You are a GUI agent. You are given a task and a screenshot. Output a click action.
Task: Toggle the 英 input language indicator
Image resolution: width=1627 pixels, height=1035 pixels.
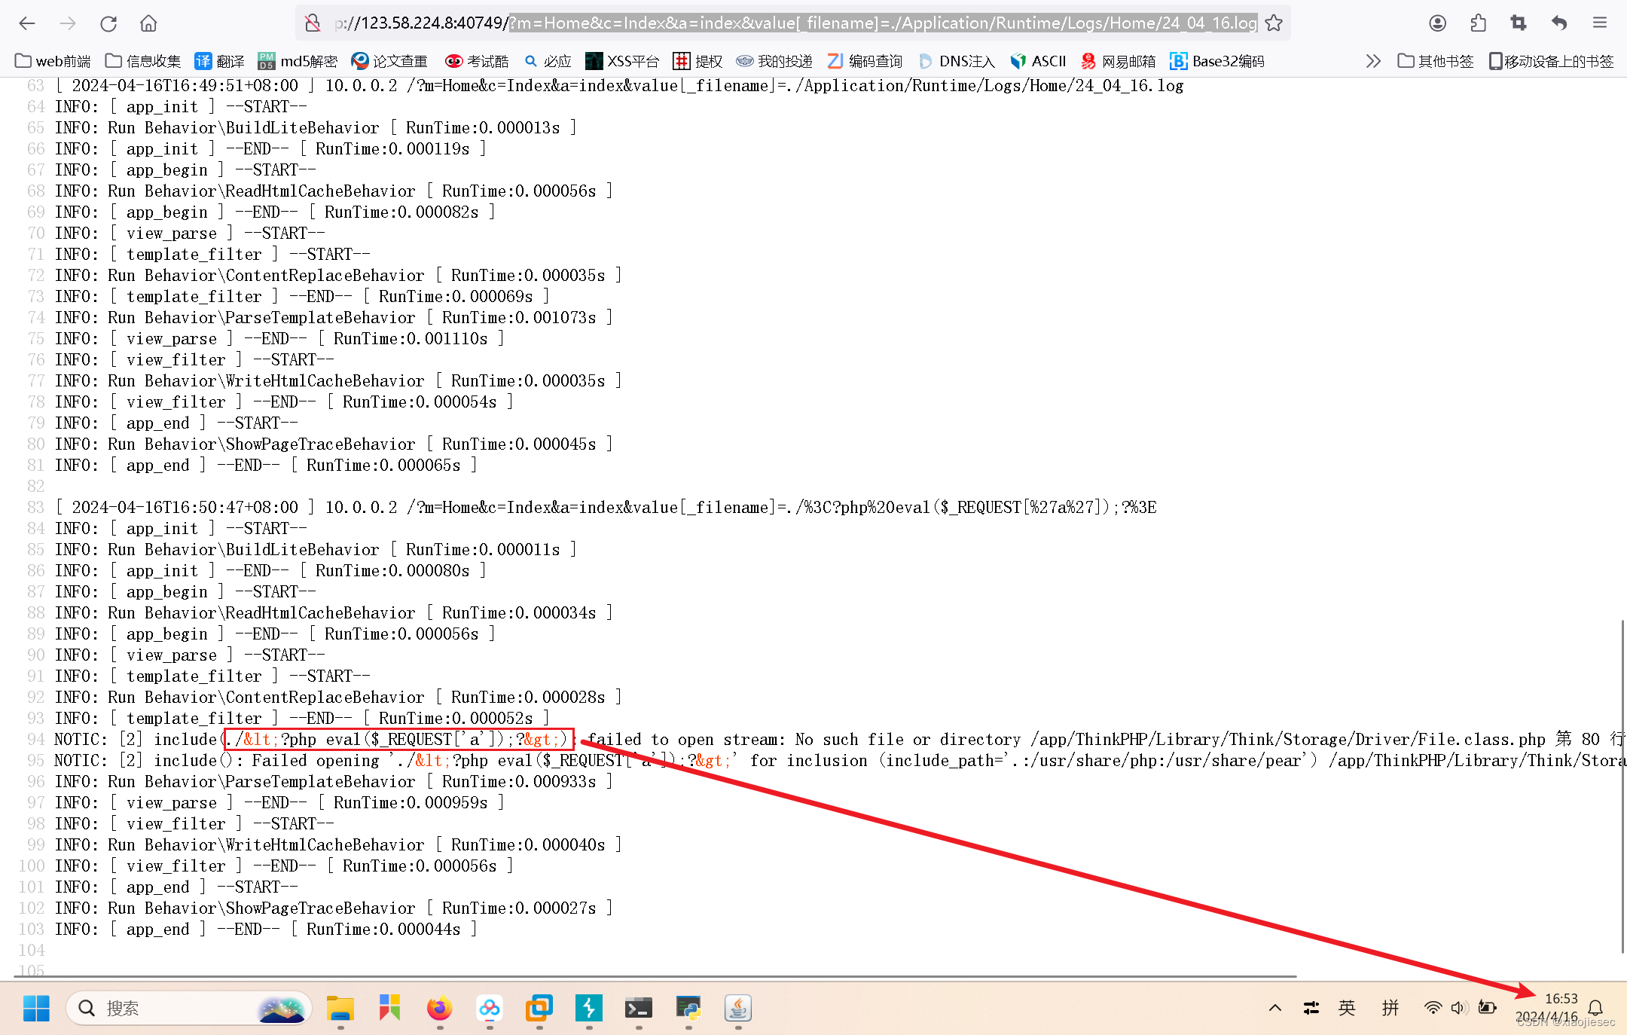1347,1008
